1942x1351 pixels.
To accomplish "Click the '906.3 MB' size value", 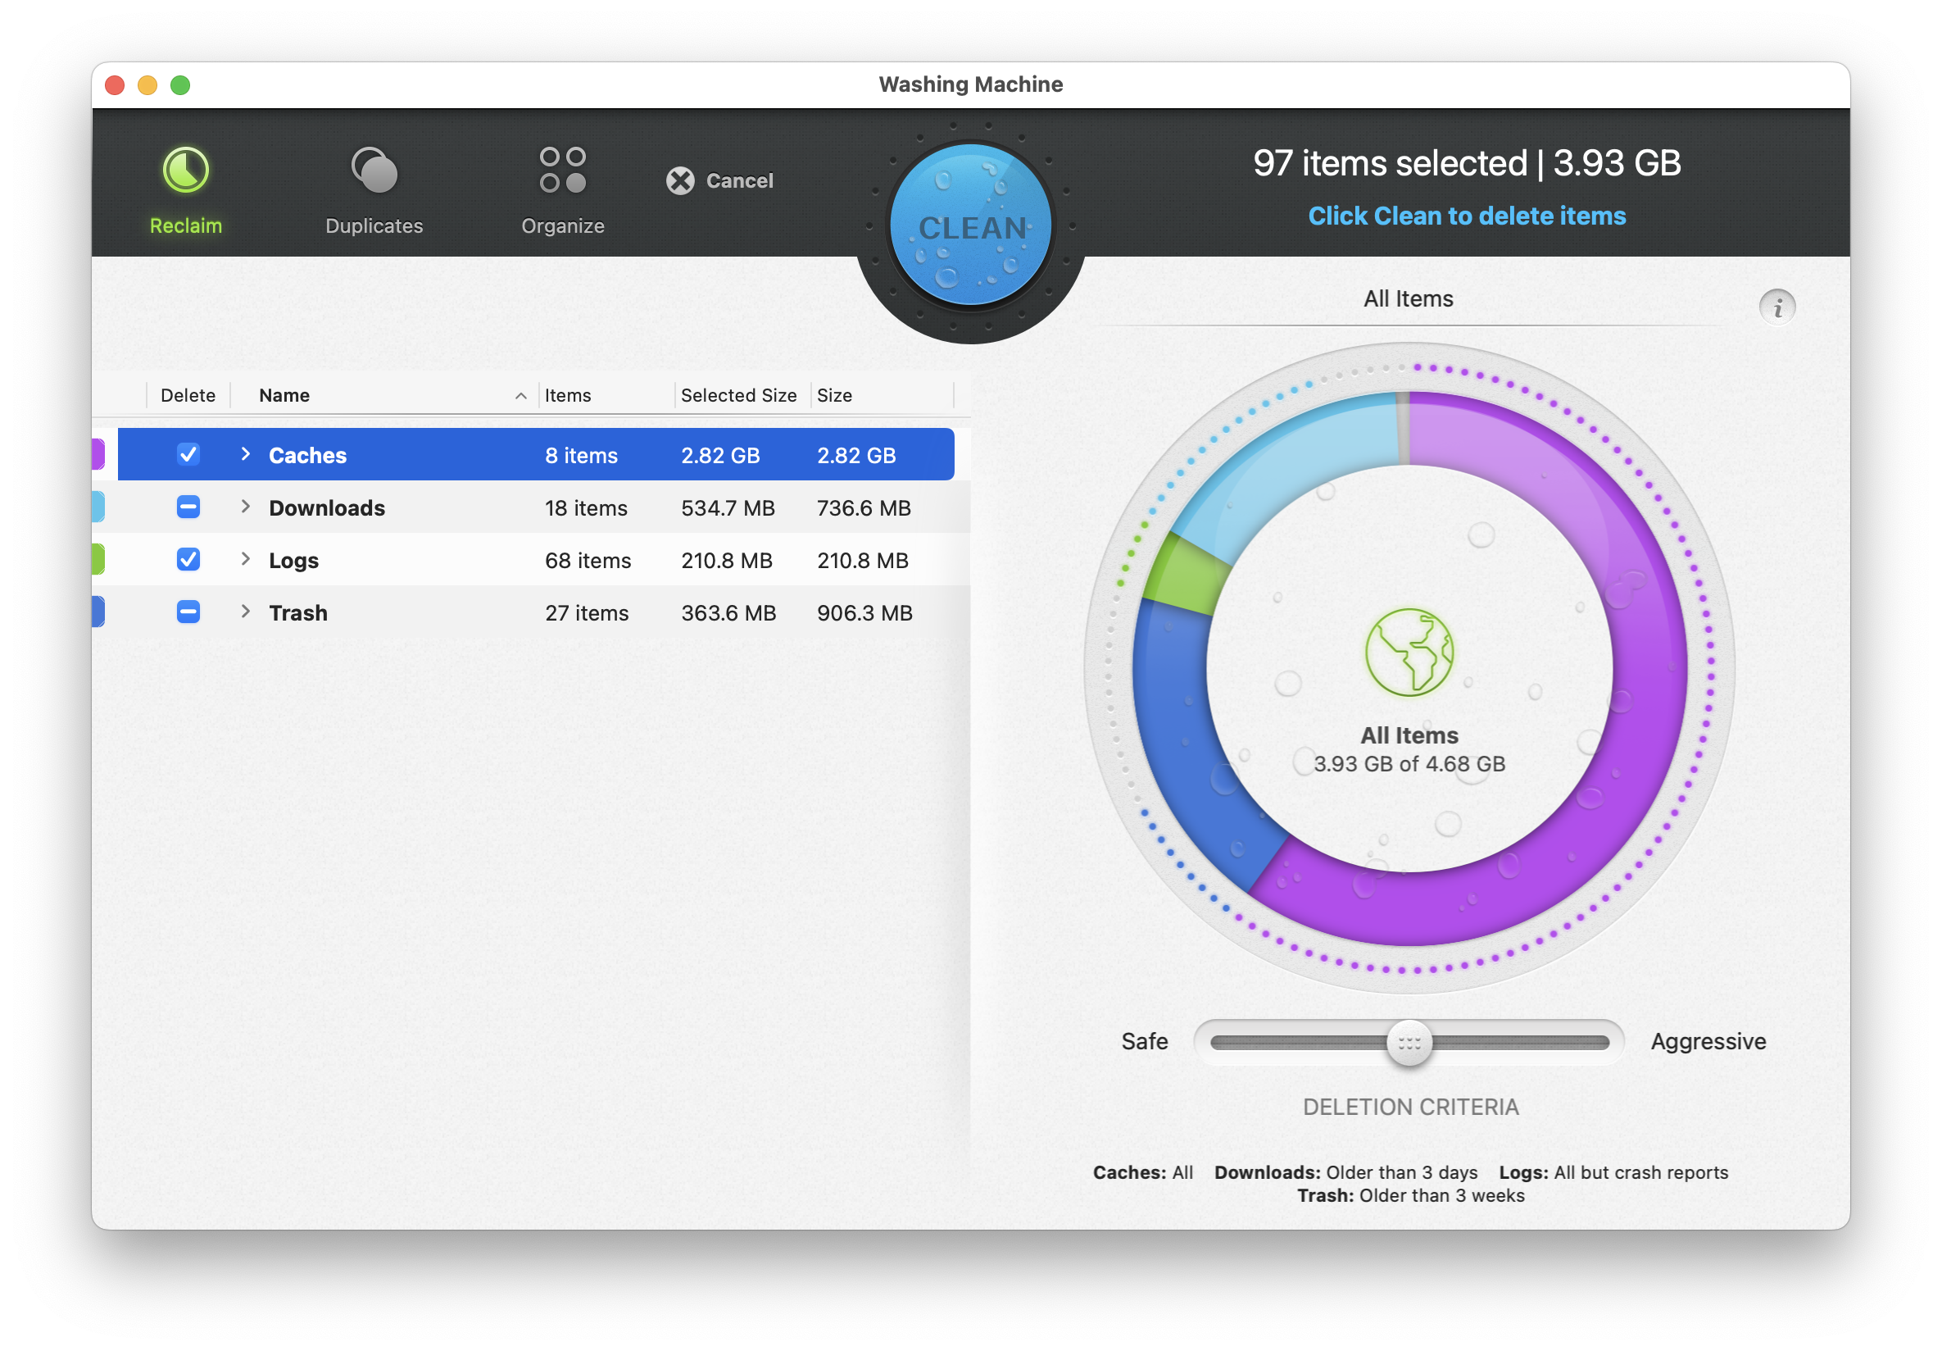I will 864,612.
